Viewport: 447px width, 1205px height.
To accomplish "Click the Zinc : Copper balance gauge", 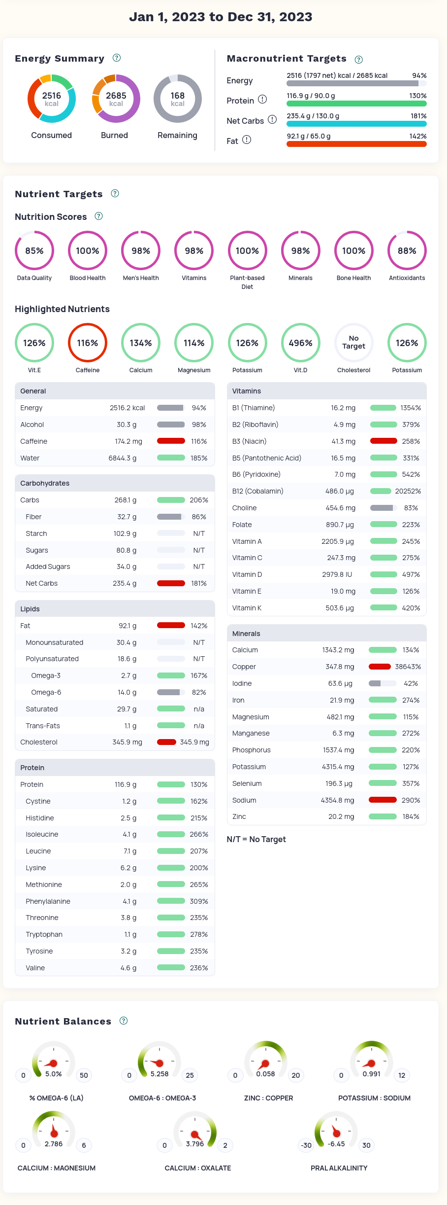I will coord(266,1062).
